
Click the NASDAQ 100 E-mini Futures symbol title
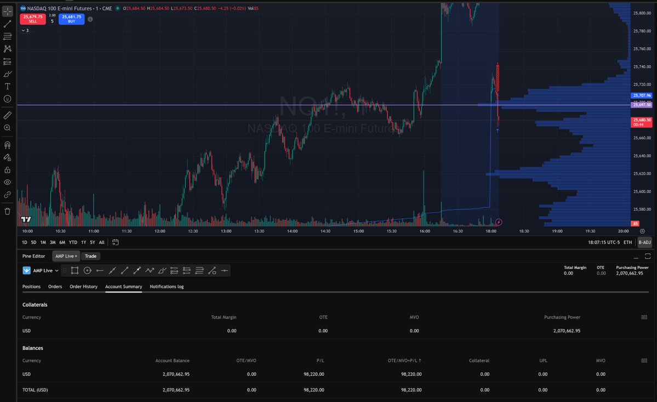point(59,8)
